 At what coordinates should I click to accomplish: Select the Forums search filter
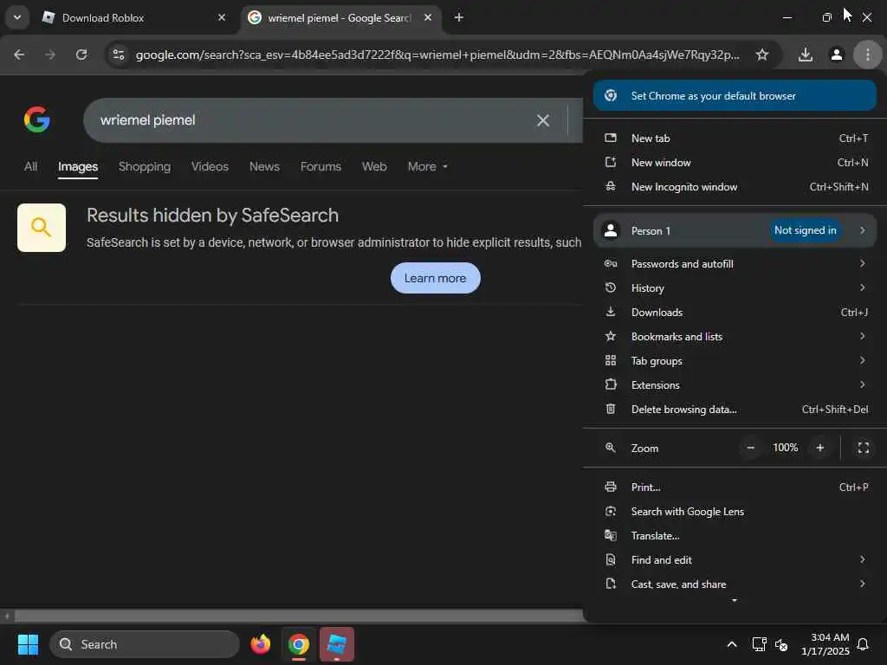tap(320, 167)
